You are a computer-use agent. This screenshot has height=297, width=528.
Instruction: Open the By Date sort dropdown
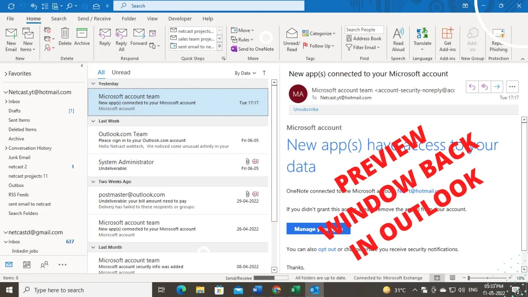245,73
